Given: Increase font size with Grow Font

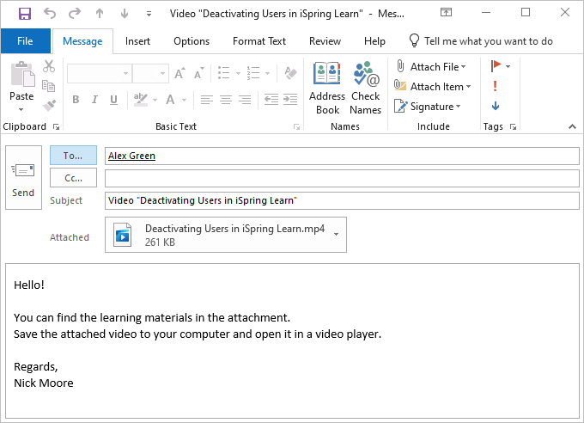Looking at the screenshot, I should tap(179, 73).
